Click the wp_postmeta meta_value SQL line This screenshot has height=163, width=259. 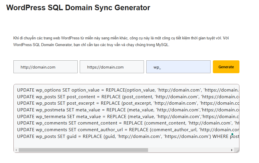tap(128, 110)
